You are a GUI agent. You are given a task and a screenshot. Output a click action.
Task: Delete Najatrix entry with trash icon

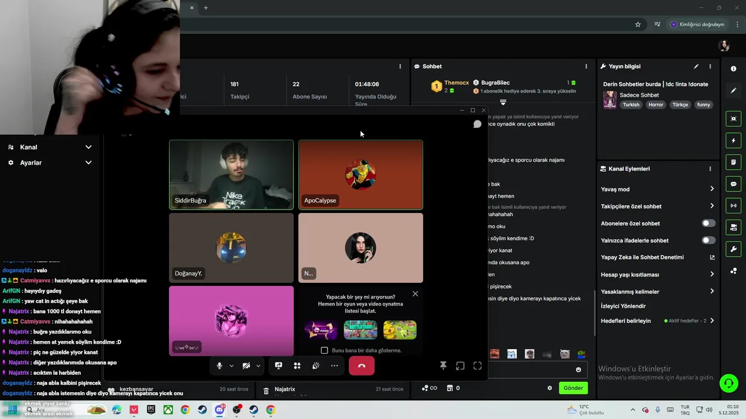(266, 390)
